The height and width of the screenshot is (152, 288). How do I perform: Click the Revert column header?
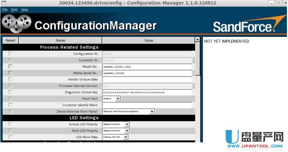click(x=10, y=40)
